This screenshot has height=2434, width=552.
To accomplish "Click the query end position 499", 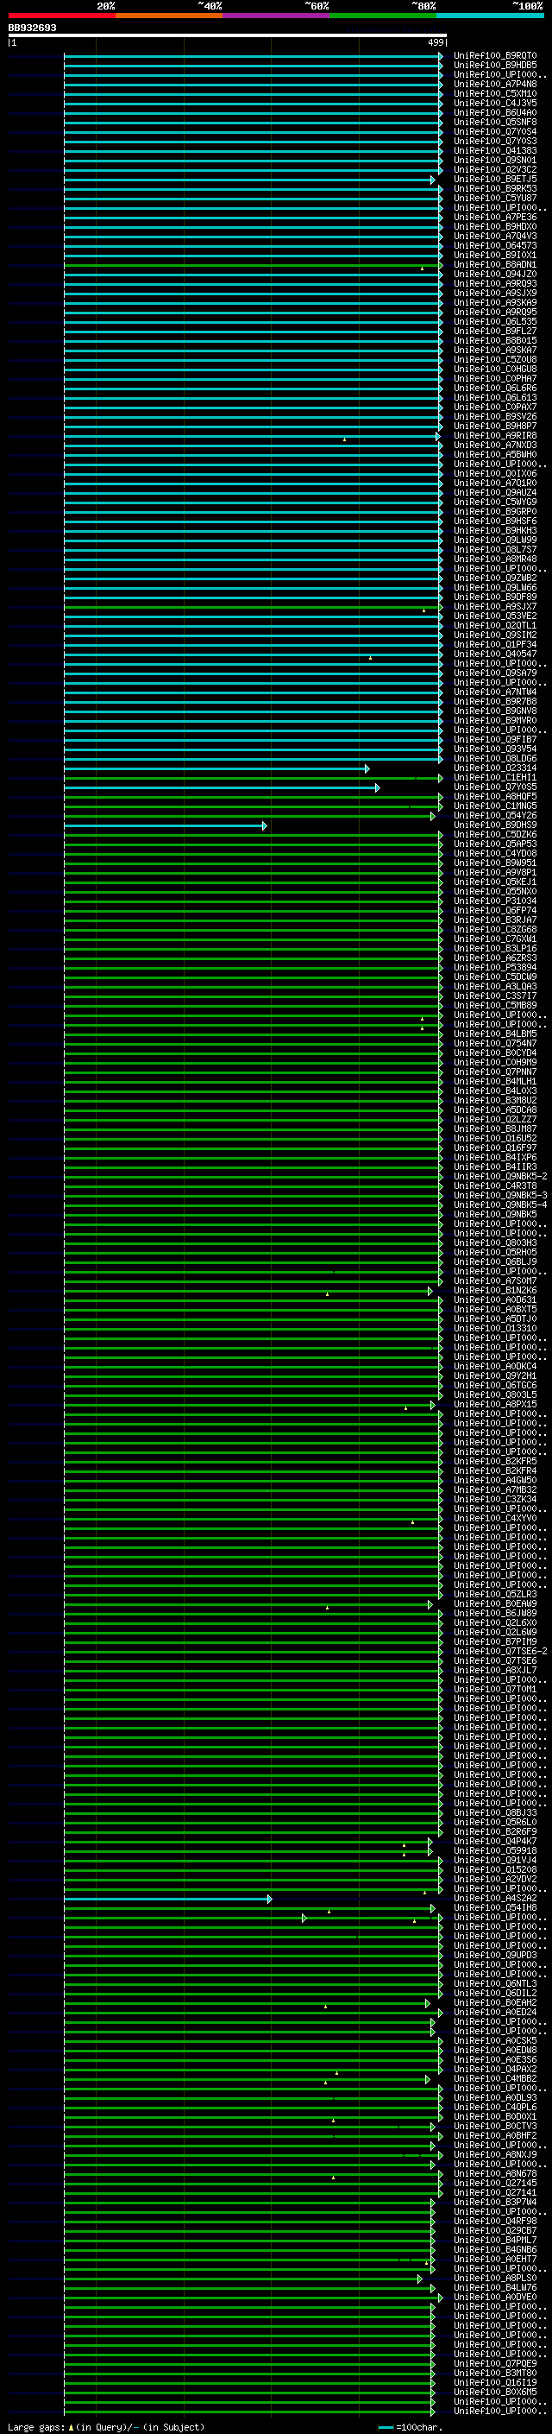I will point(436,42).
